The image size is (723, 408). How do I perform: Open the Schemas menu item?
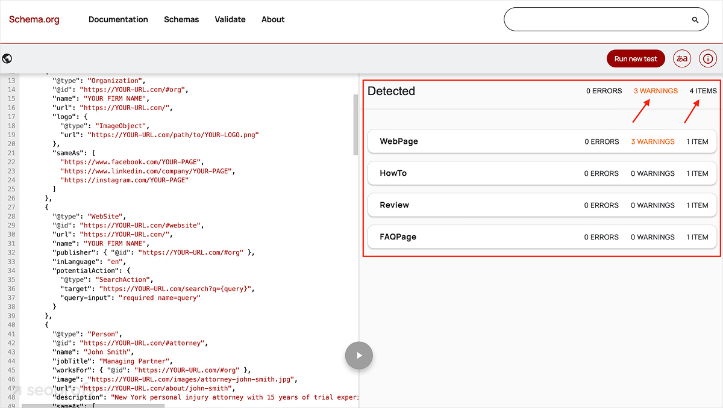tap(181, 19)
